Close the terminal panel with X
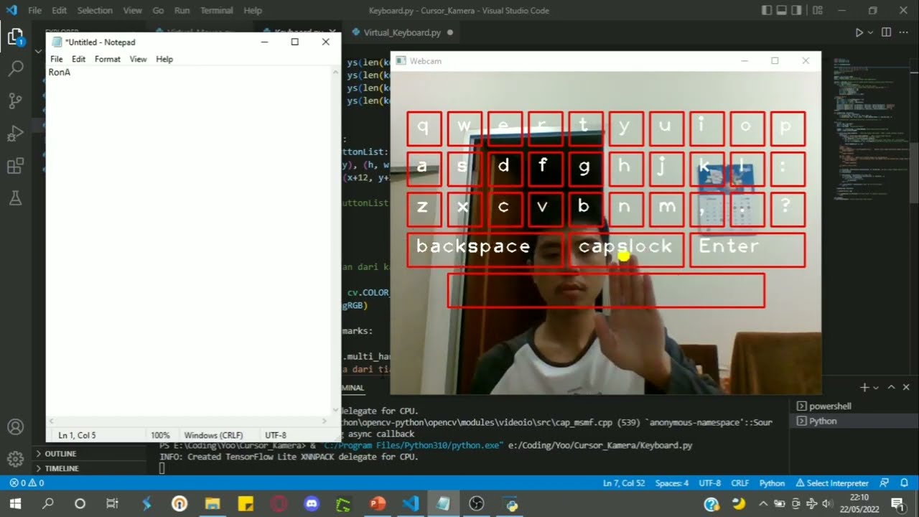Image resolution: width=919 pixels, height=517 pixels. tap(906, 387)
